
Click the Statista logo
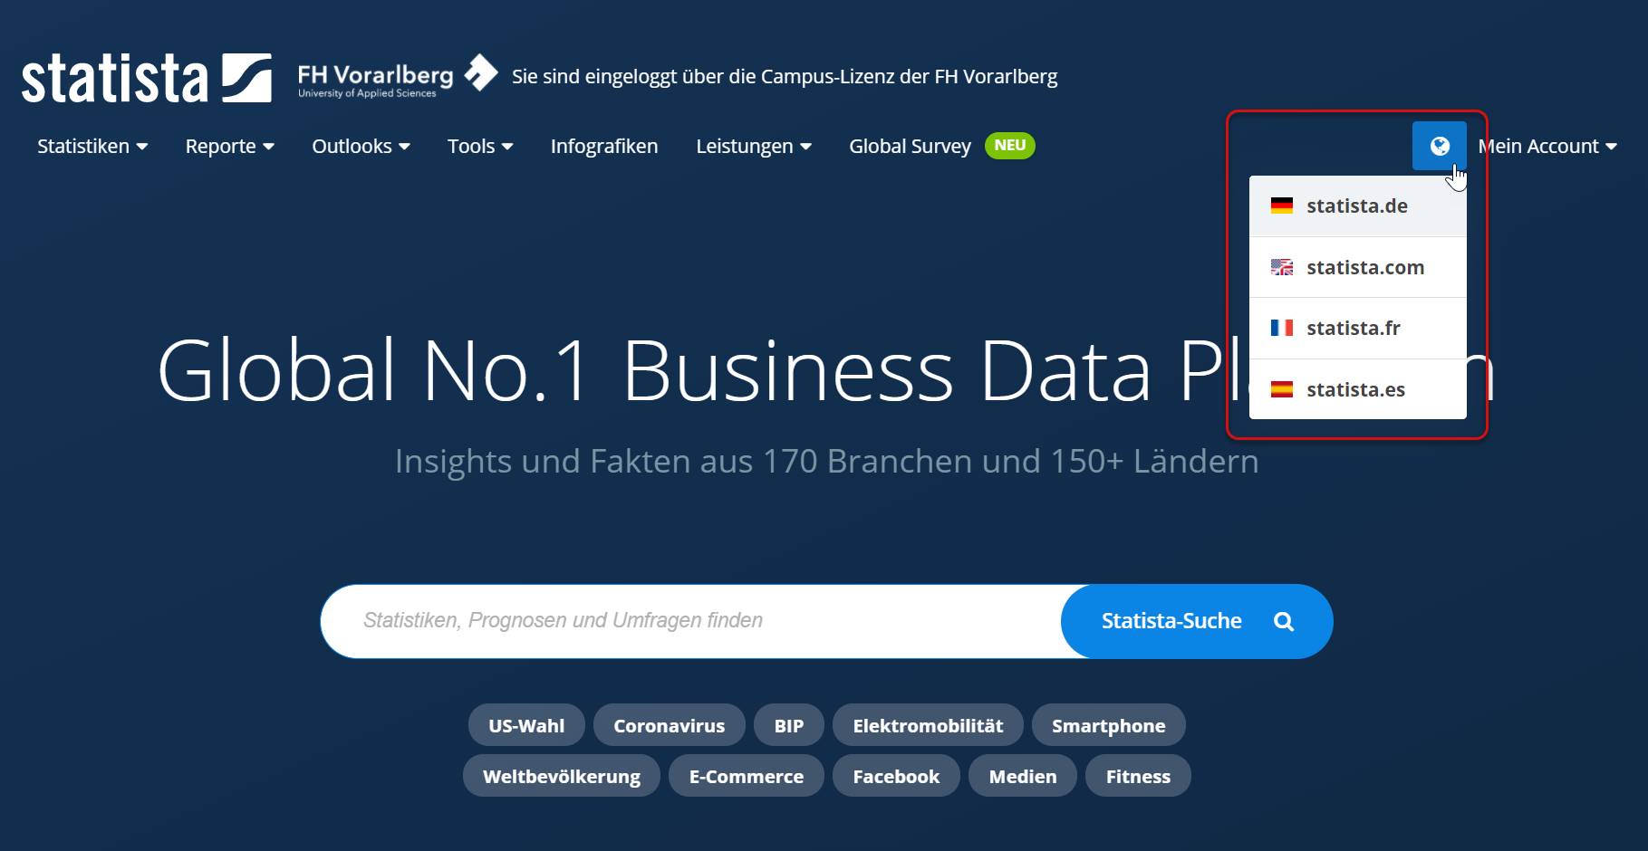147,78
